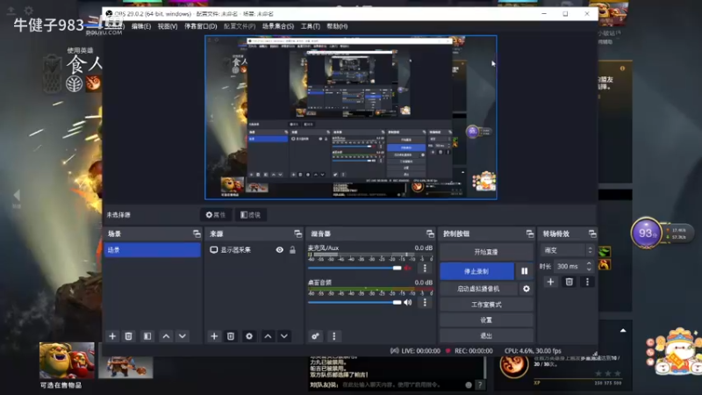The height and width of the screenshot is (395, 702).
Task: Remove the selected scene using the 场景 panel trash icon
Action: [x=128, y=336]
